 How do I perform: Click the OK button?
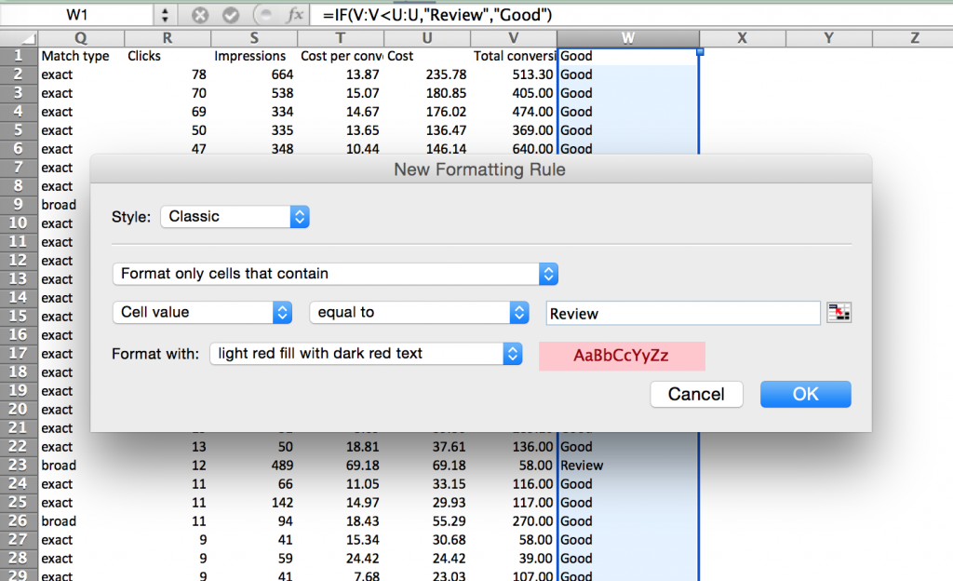(805, 395)
